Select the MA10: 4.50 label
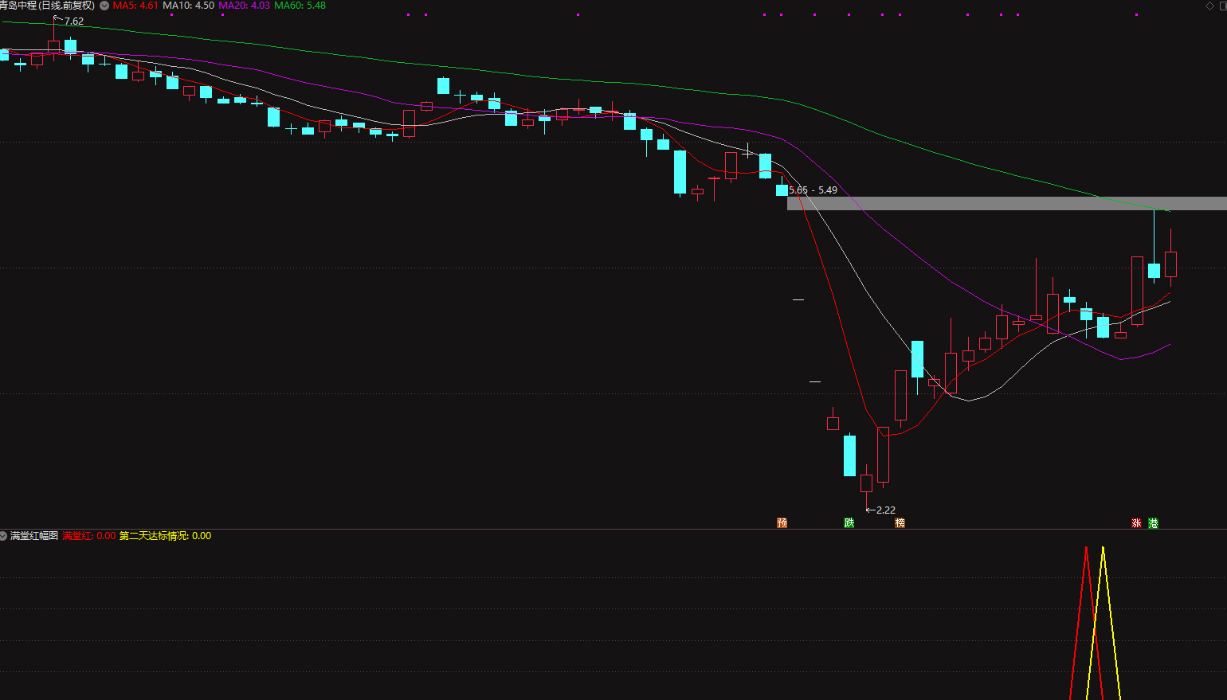The height and width of the screenshot is (700, 1227). 188,6
